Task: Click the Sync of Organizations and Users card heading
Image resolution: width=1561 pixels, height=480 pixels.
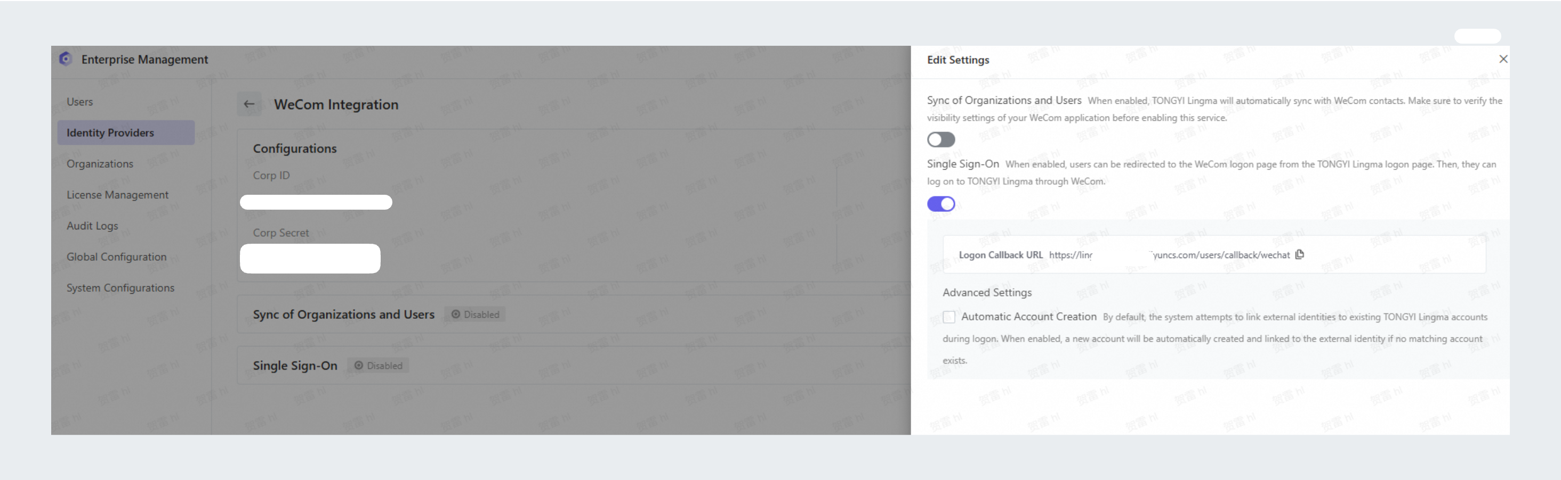Action: point(343,315)
